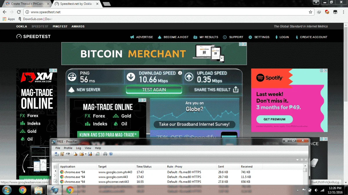Viewport: 348px width, 195px height.
Task: Click Name Resolution icon in Proxifier toolbar
Action: pyautogui.click(x=68, y=154)
